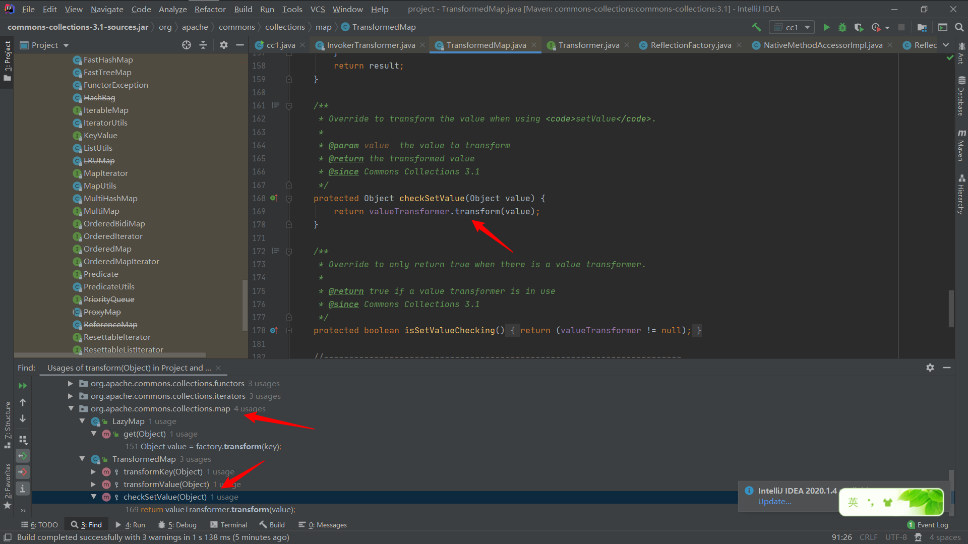Rerun the find usages search
The width and height of the screenshot is (968, 544).
[23, 386]
